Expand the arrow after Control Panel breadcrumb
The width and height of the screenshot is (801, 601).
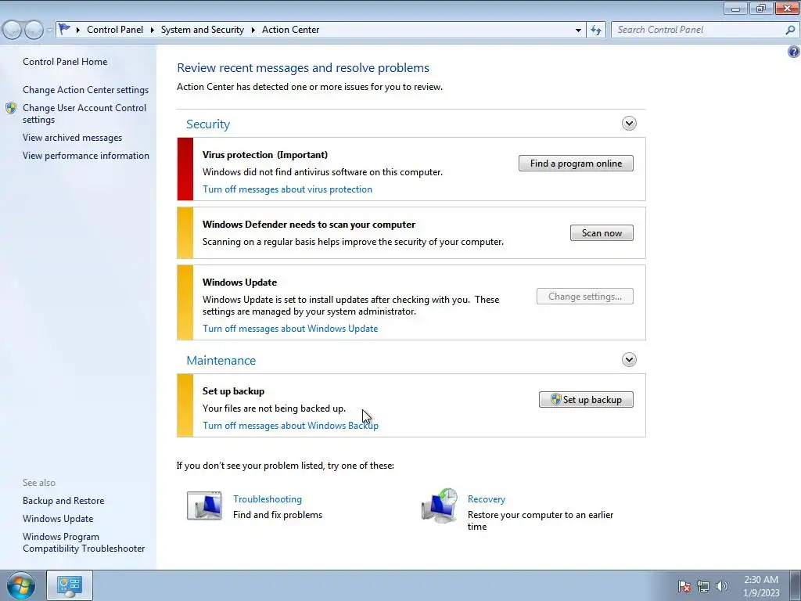[x=152, y=30]
